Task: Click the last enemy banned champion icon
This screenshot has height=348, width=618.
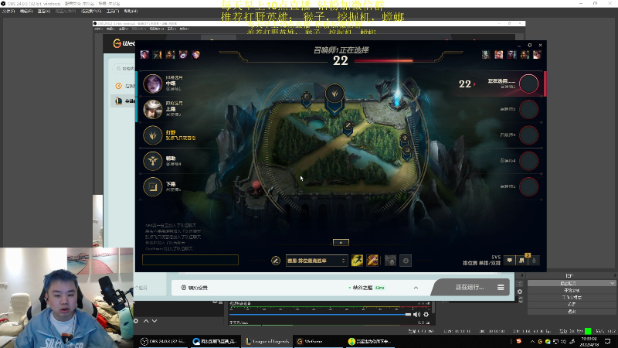Action: (537, 54)
